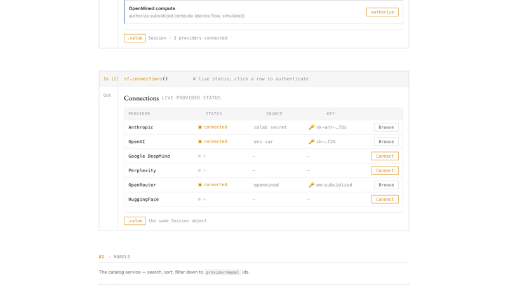Click the In [2] cell prompt label
The image size is (508, 285).
click(110, 79)
